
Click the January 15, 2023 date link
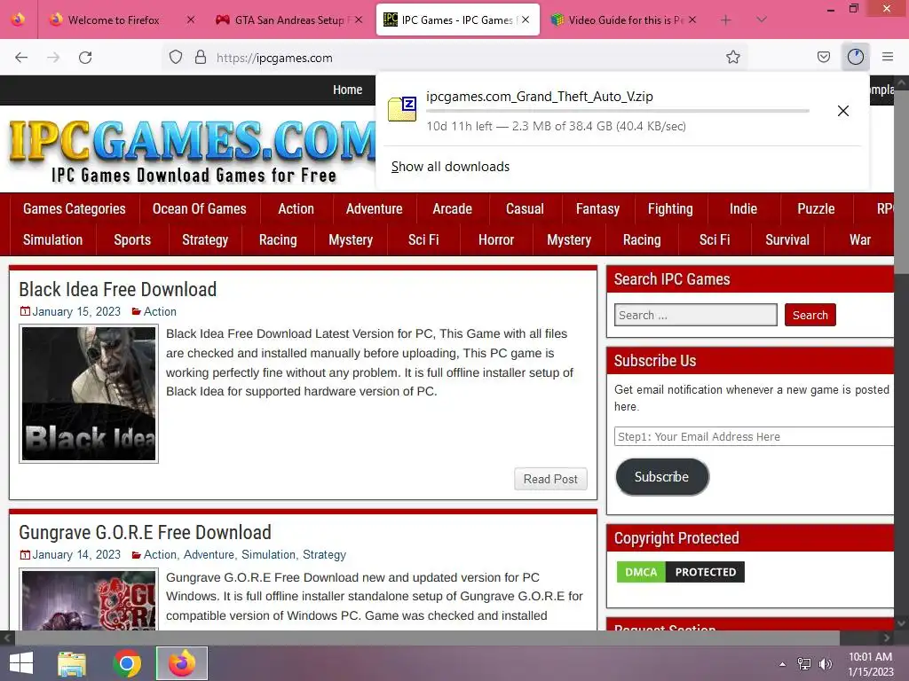(76, 311)
